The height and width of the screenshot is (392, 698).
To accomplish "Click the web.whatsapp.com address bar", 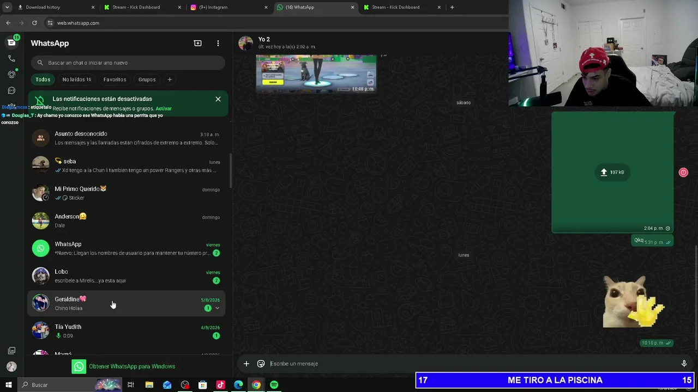I will pos(275,23).
